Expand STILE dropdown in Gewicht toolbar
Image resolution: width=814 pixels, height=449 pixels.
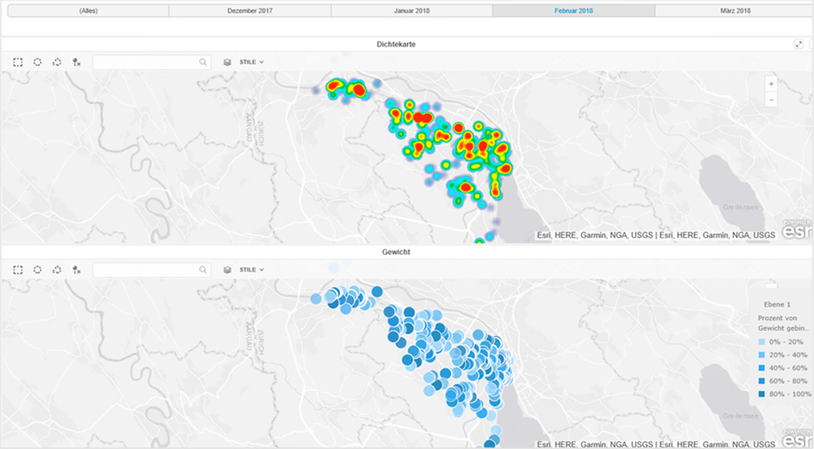(251, 269)
